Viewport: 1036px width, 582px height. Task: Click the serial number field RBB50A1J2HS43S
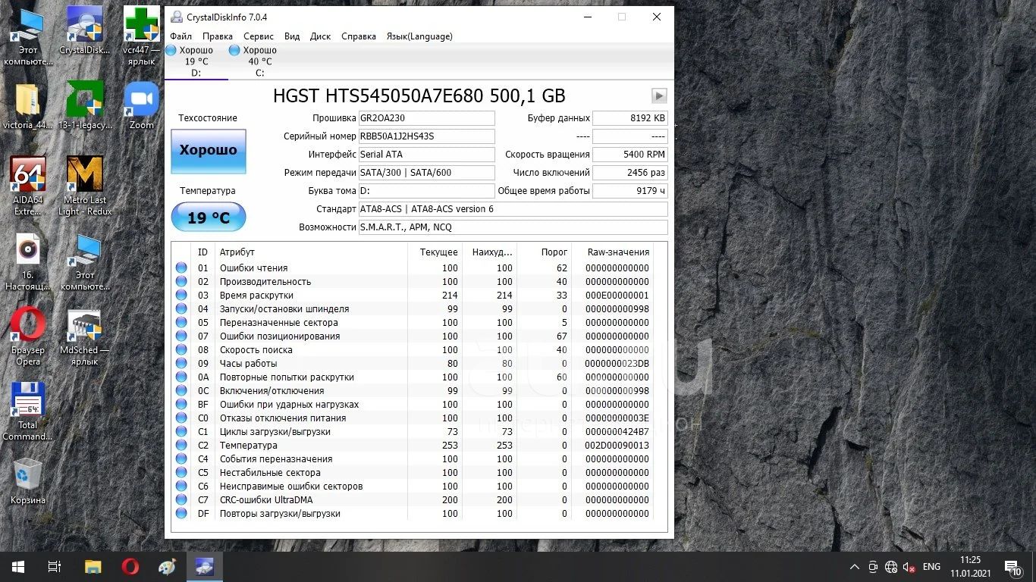point(426,136)
